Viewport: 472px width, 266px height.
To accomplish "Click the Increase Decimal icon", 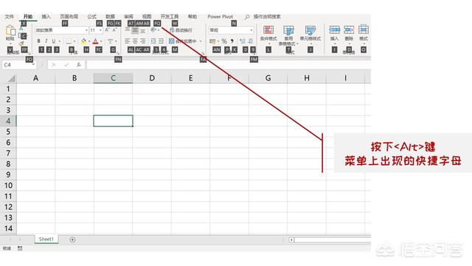I will point(243,41).
